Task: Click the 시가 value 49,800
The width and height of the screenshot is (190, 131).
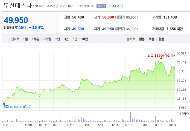Action: click(78, 29)
